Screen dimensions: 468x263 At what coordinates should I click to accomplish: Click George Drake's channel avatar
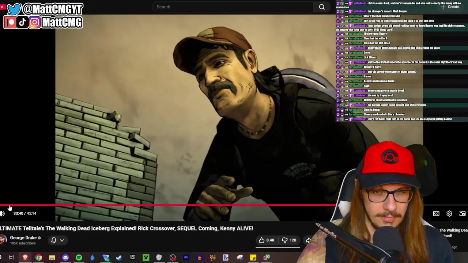tap(3, 240)
